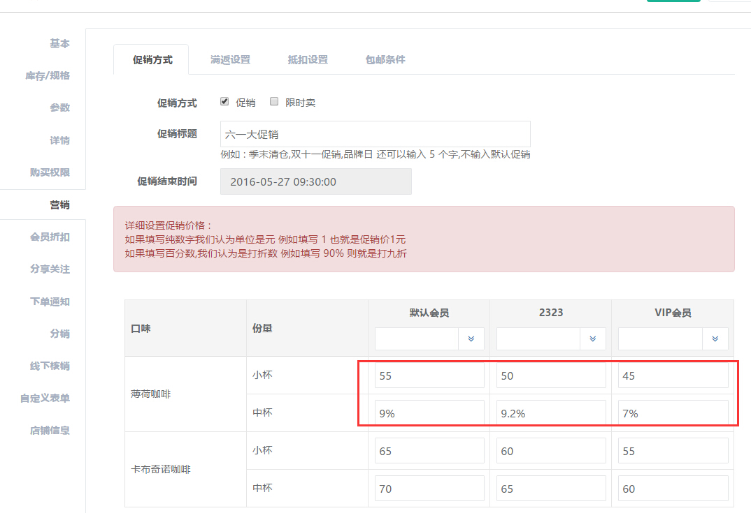Go to 基本 in the sidebar

(x=59, y=43)
